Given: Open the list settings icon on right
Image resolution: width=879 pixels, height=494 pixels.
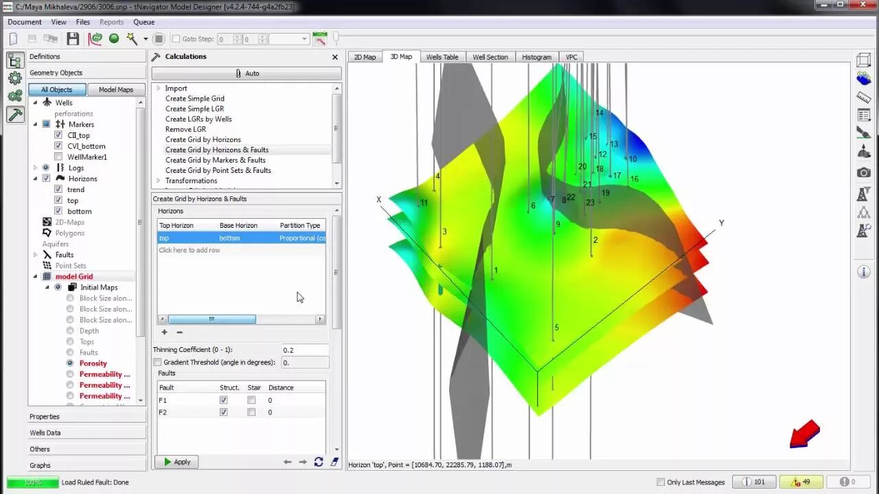Looking at the screenshot, I should pyautogui.click(x=864, y=115).
